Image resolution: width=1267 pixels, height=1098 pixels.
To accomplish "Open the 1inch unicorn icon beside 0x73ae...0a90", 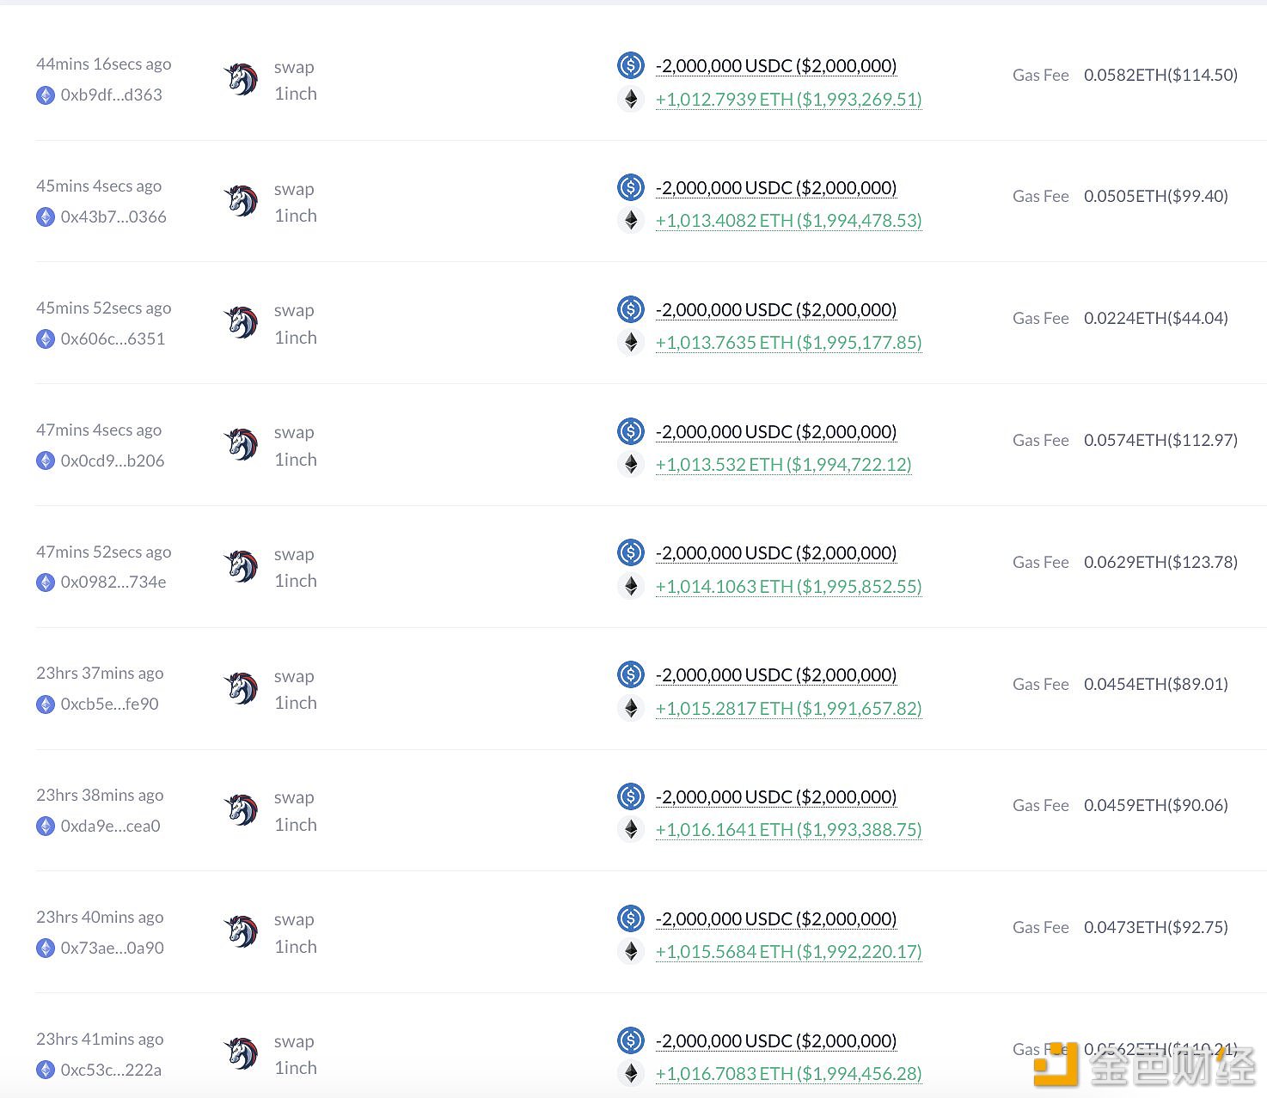I will click(242, 932).
